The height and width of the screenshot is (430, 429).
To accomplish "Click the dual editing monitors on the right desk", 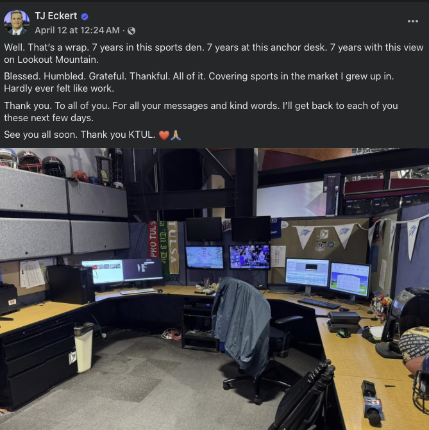I will 328,276.
